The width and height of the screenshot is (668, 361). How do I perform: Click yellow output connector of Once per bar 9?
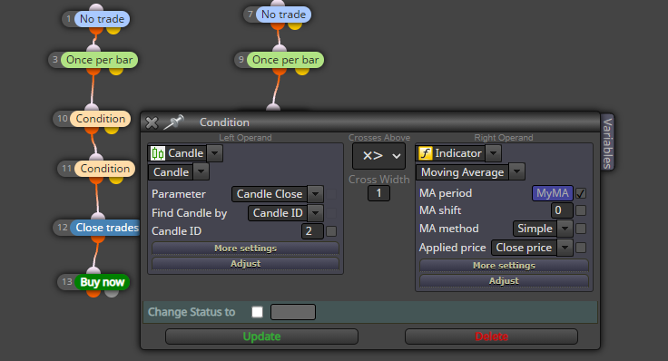pos(302,71)
